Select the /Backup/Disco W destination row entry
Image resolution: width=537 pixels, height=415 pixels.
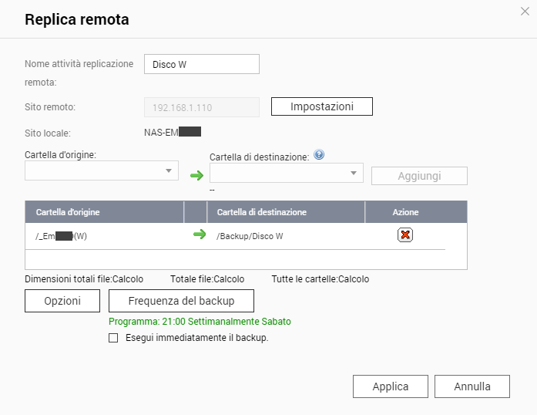point(250,236)
